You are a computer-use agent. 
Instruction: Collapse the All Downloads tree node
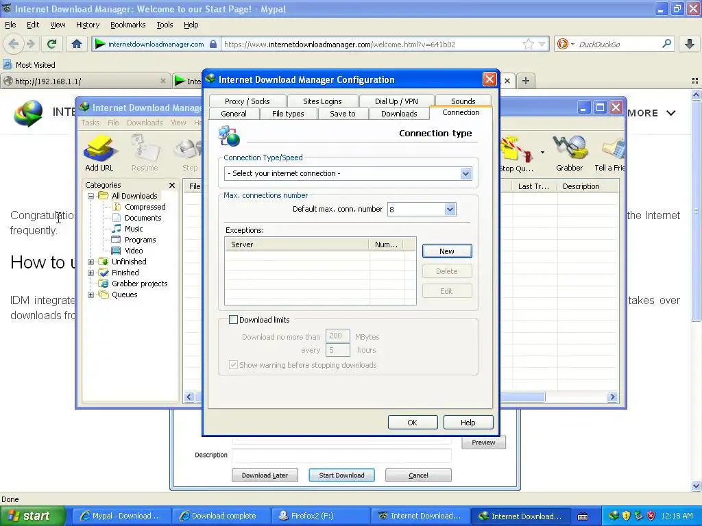(91, 196)
